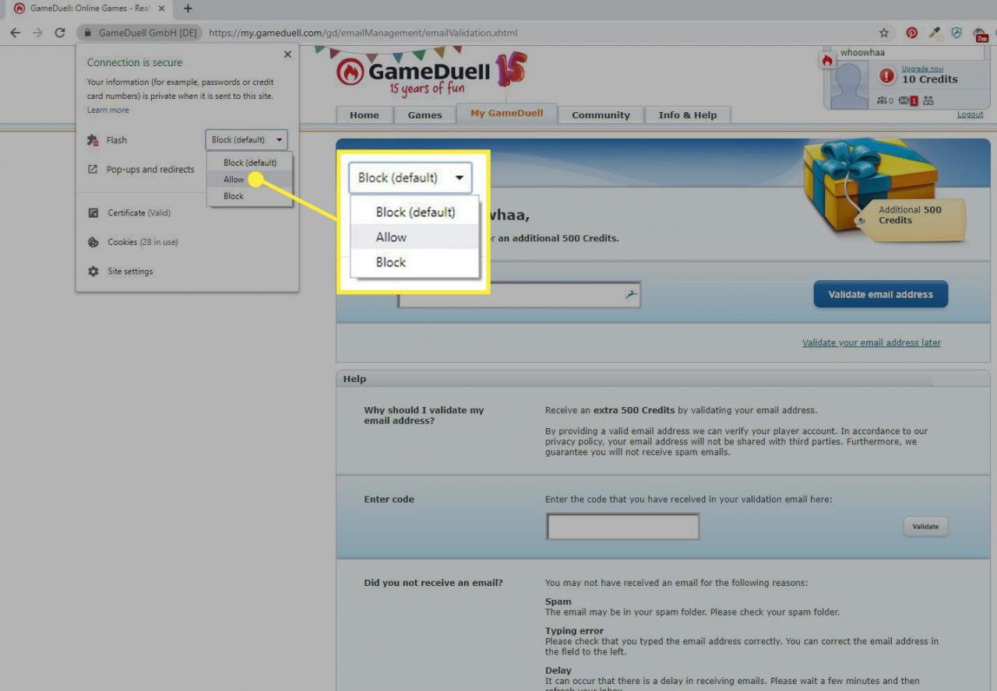997x691 pixels.
Task: Reload the page with the refresh icon
Action: (60, 33)
